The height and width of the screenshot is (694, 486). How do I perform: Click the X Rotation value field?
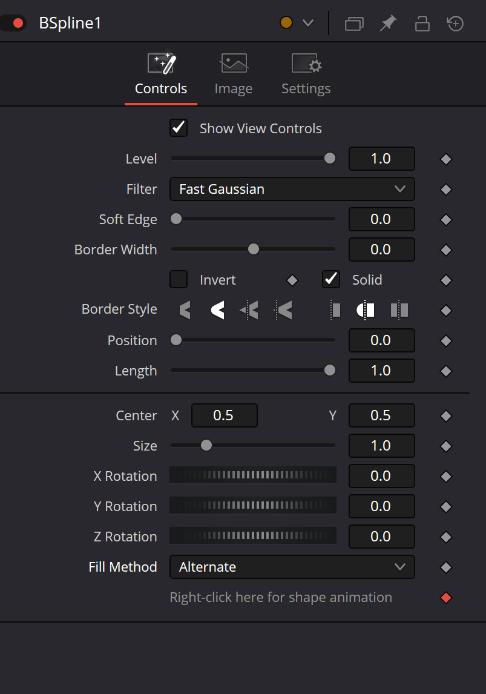point(382,476)
